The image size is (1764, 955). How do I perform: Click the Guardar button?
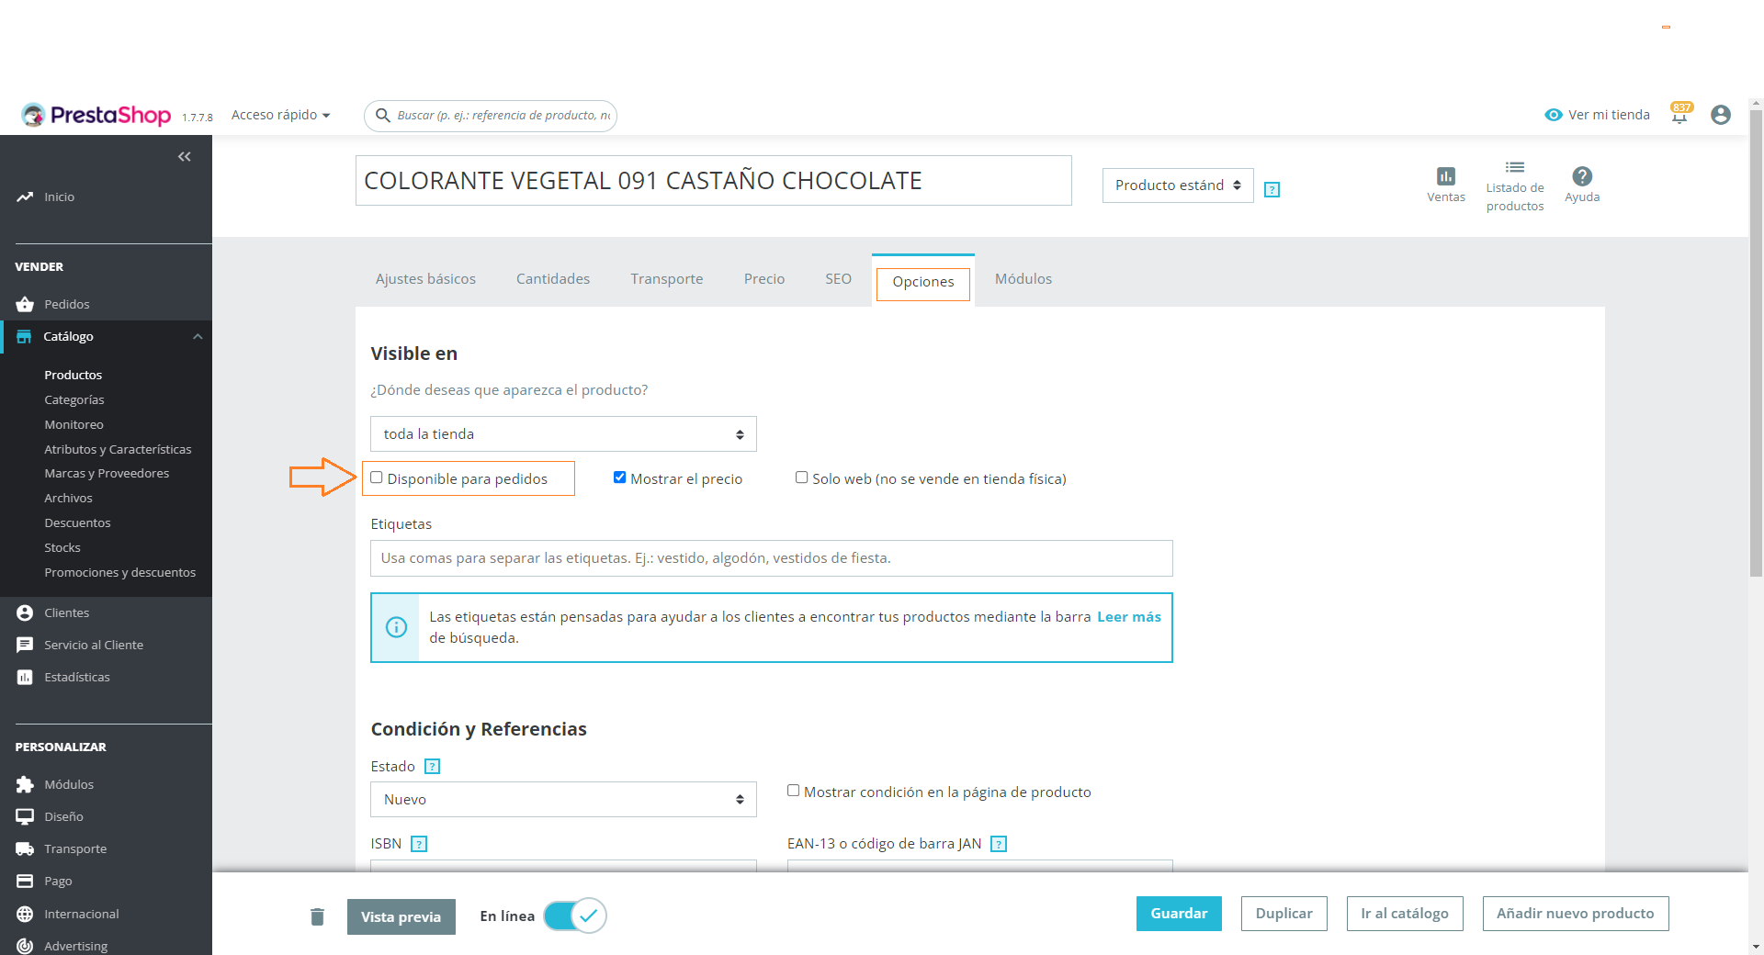1179,914
